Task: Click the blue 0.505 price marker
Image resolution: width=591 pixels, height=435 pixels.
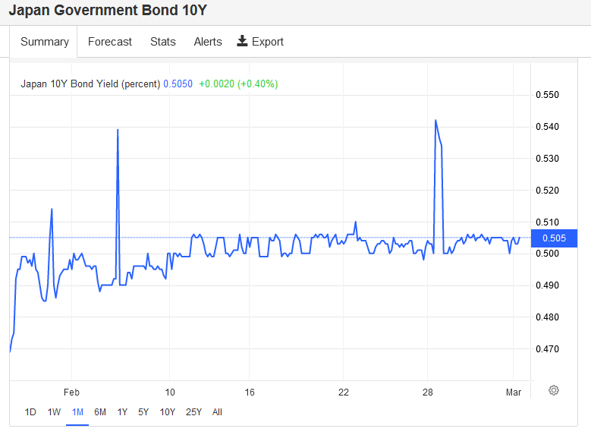Action: pyautogui.click(x=554, y=238)
